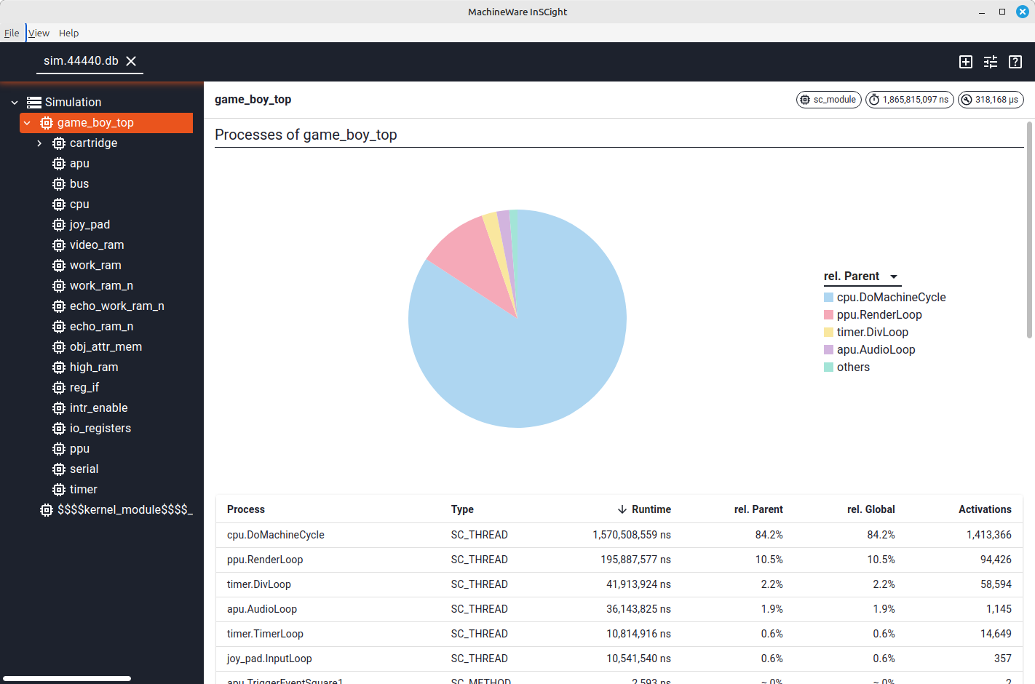Sort table by Process column header

246,509
